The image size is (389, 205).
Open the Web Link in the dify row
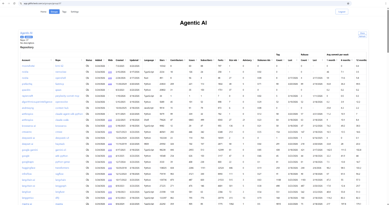click(x=110, y=198)
